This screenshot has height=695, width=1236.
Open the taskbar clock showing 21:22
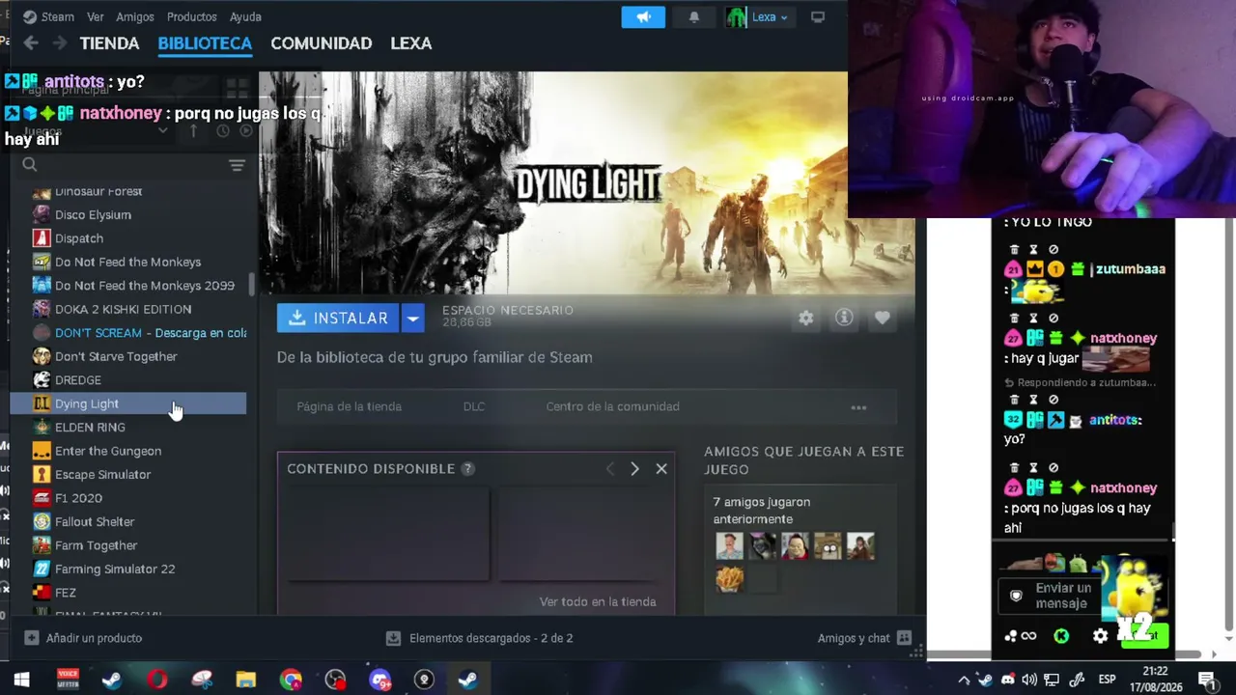pos(1155,680)
